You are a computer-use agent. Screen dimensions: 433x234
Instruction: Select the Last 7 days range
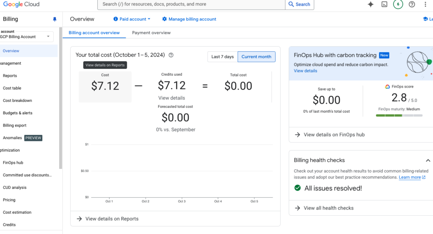tap(222, 57)
